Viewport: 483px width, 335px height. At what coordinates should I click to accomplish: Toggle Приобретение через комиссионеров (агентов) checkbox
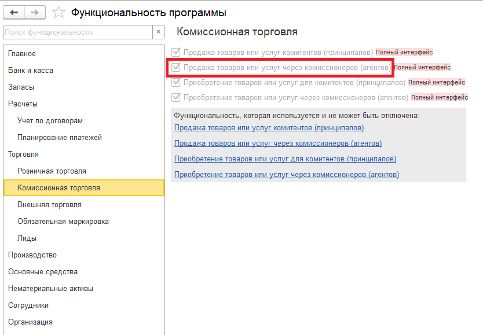pos(177,97)
